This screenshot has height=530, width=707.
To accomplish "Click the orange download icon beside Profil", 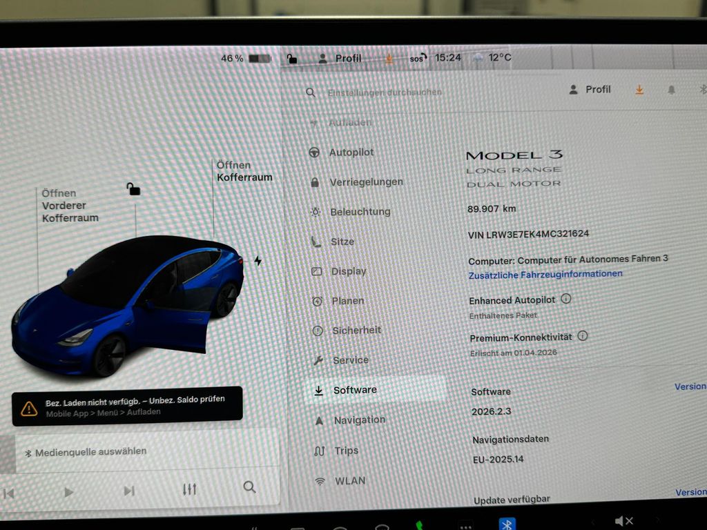I will [639, 90].
